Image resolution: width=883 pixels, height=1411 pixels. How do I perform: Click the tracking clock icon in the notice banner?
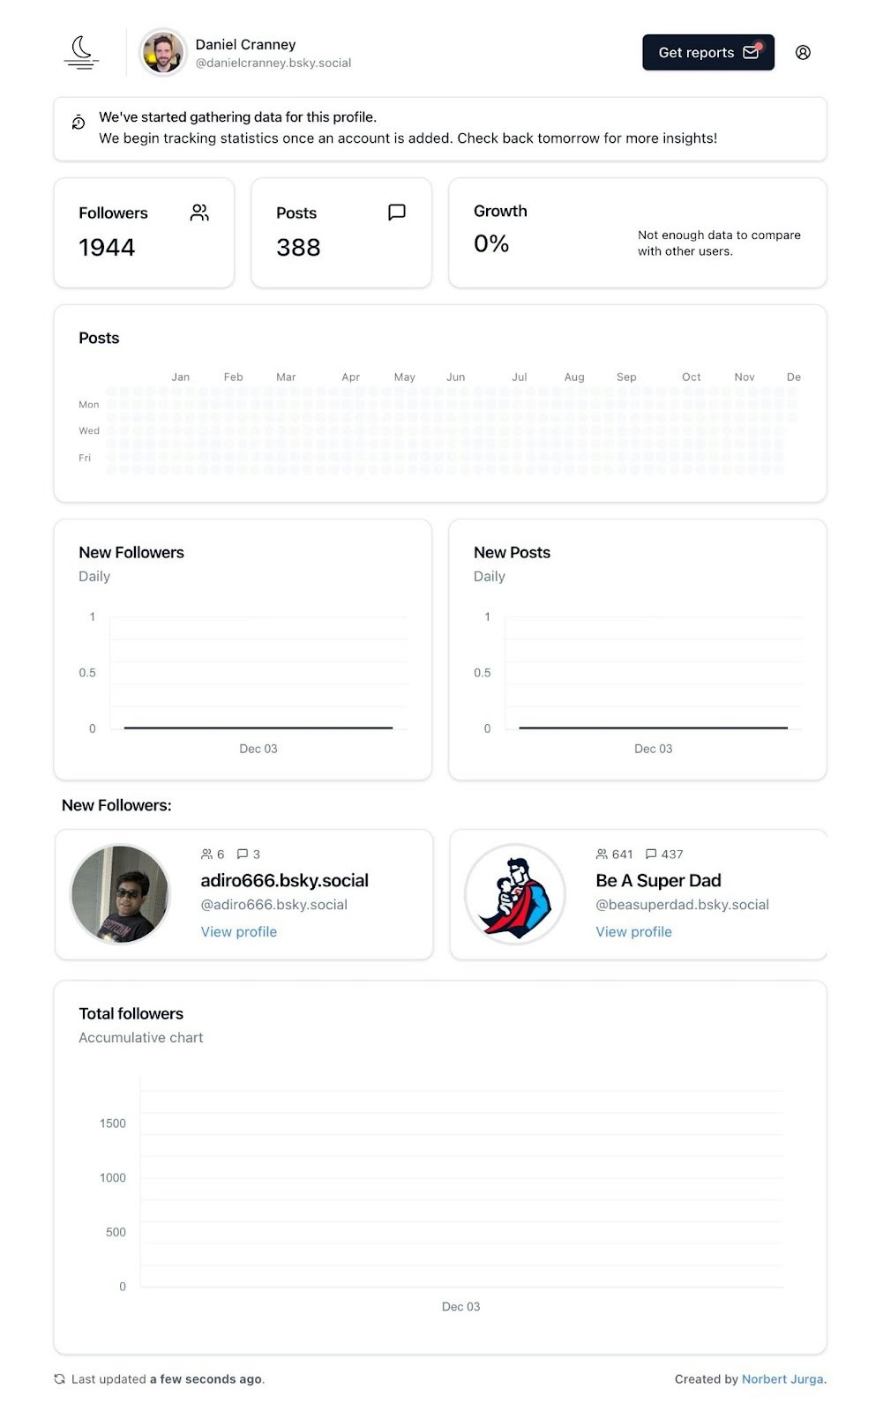click(78, 123)
